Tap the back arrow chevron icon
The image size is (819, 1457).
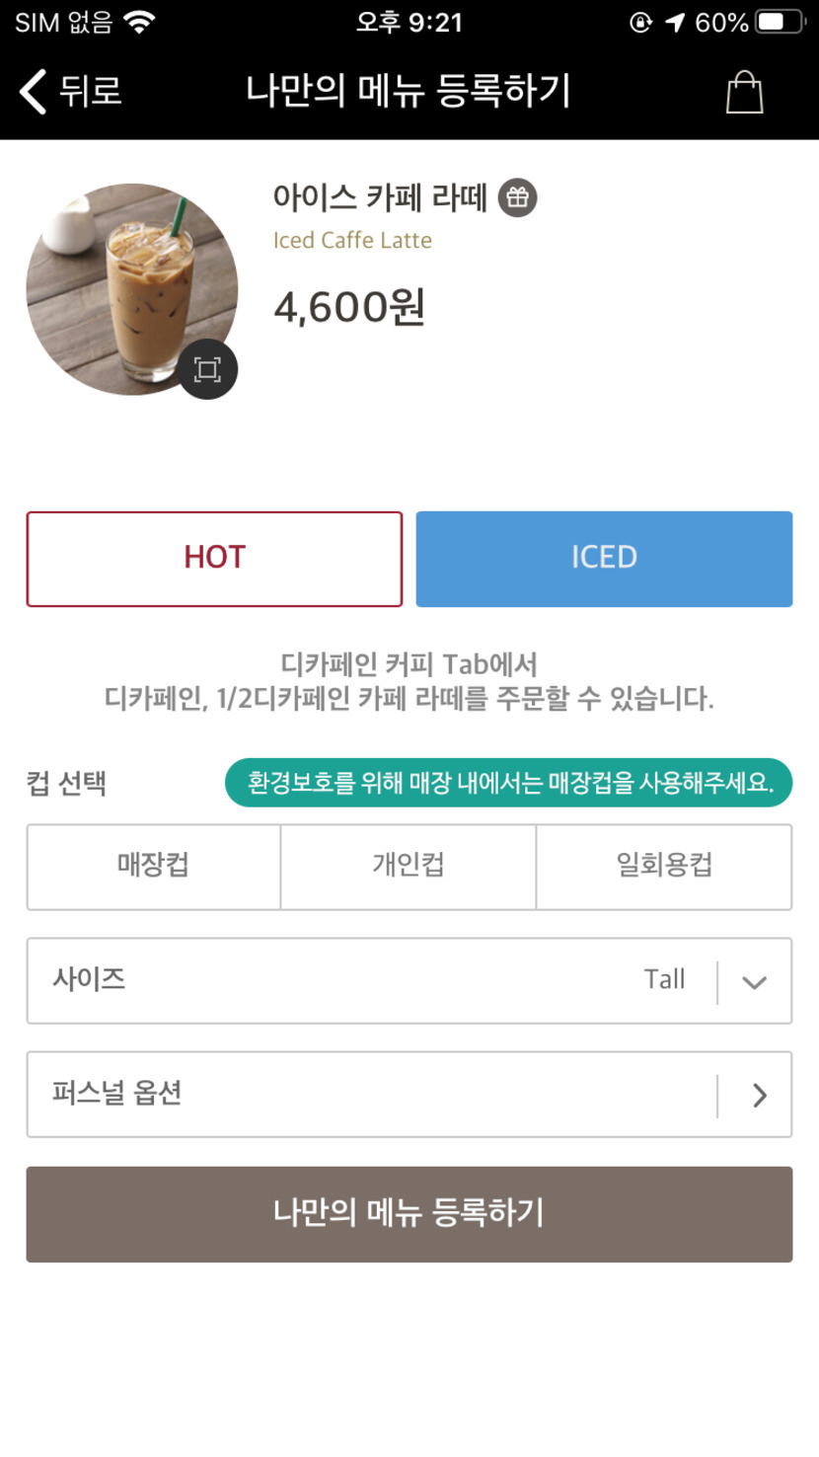pos(33,92)
